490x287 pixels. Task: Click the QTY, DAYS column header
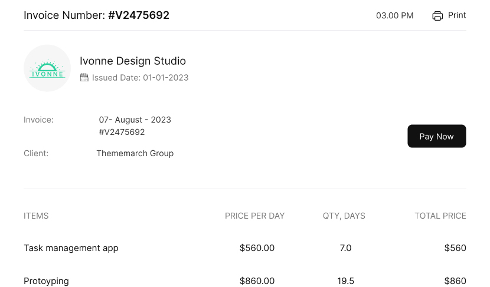pyautogui.click(x=344, y=216)
